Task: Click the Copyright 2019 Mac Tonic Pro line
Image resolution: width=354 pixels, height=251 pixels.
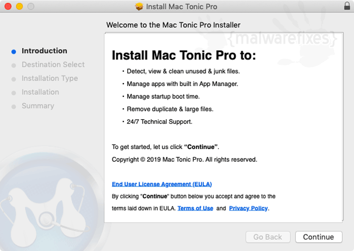Action: point(185,160)
